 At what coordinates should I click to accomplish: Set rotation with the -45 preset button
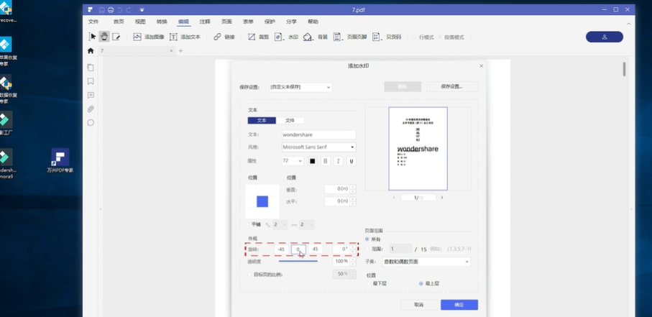pyautogui.click(x=281, y=249)
